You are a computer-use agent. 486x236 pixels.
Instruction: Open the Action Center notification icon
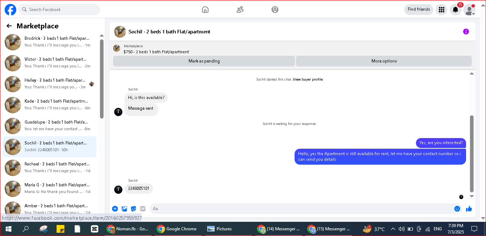(x=474, y=229)
